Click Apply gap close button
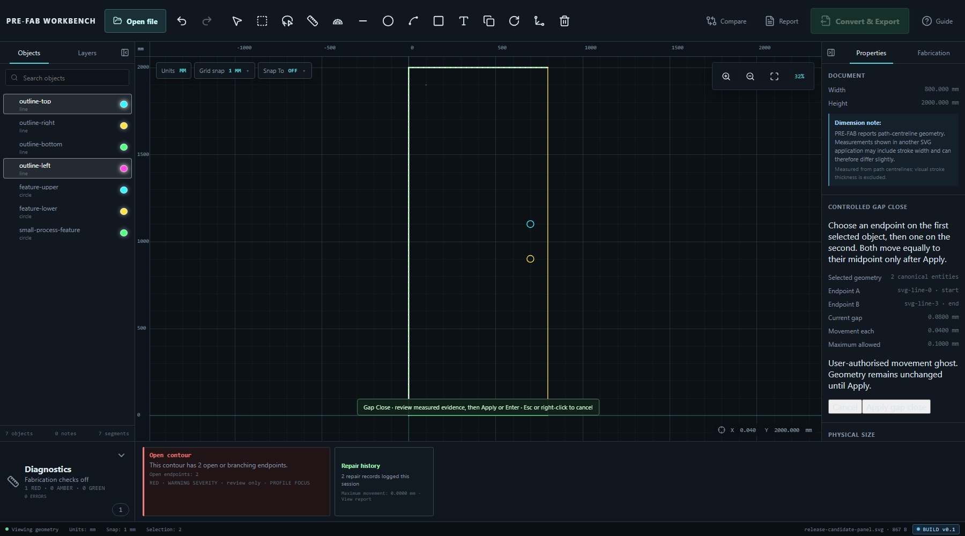The width and height of the screenshot is (965, 536). coord(896,407)
